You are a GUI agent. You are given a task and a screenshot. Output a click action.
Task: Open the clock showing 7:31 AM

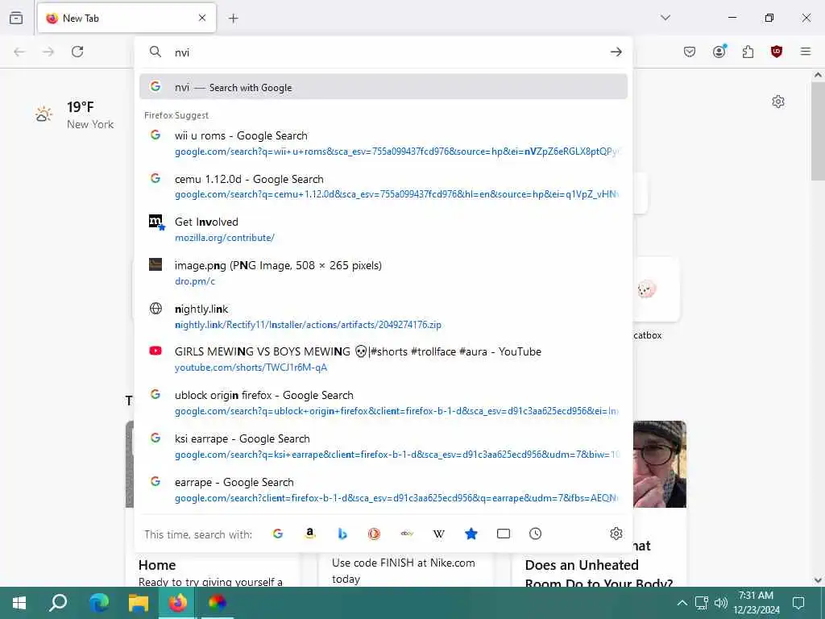pyautogui.click(x=756, y=603)
